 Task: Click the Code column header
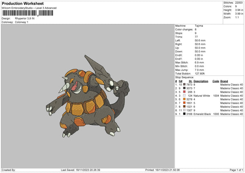[216, 81]
